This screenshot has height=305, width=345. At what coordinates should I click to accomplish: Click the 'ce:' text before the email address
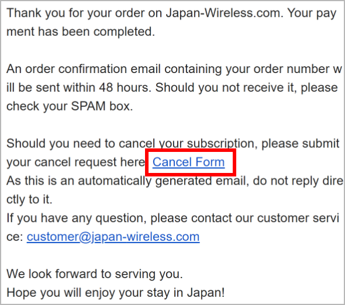point(15,237)
